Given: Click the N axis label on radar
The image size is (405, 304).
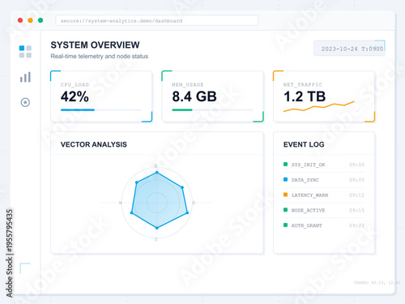Looking at the screenshot, I should pyautogui.click(x=156, y=165).
